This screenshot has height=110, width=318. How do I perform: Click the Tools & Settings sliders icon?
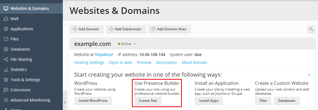point(6,80)
